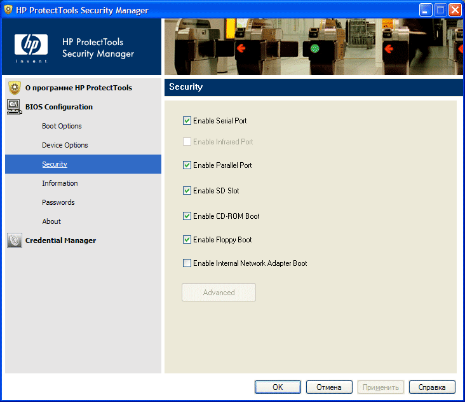Uncheck Enable CD-ROM Boot
The width and height of the screenshot is (465, 402).
point(187,216)
